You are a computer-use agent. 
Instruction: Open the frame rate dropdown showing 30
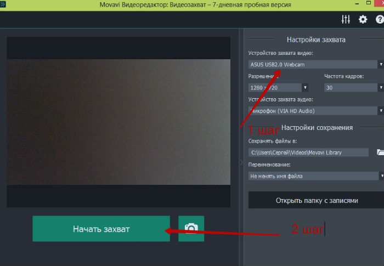(354, 88)
